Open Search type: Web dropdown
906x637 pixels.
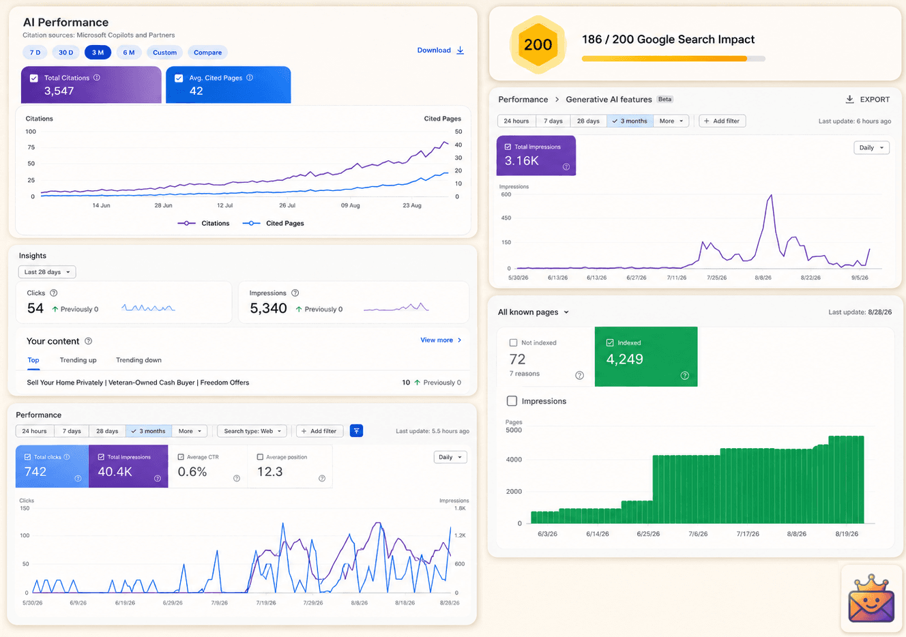point(252,431)
